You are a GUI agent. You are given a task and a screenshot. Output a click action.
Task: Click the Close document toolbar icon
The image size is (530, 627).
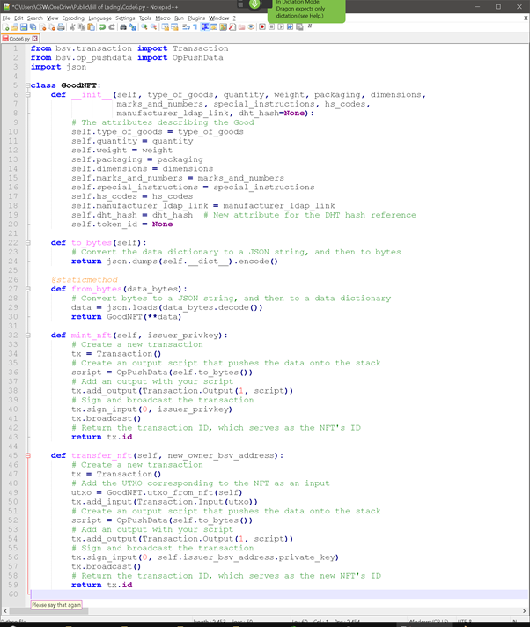point(42,27)
